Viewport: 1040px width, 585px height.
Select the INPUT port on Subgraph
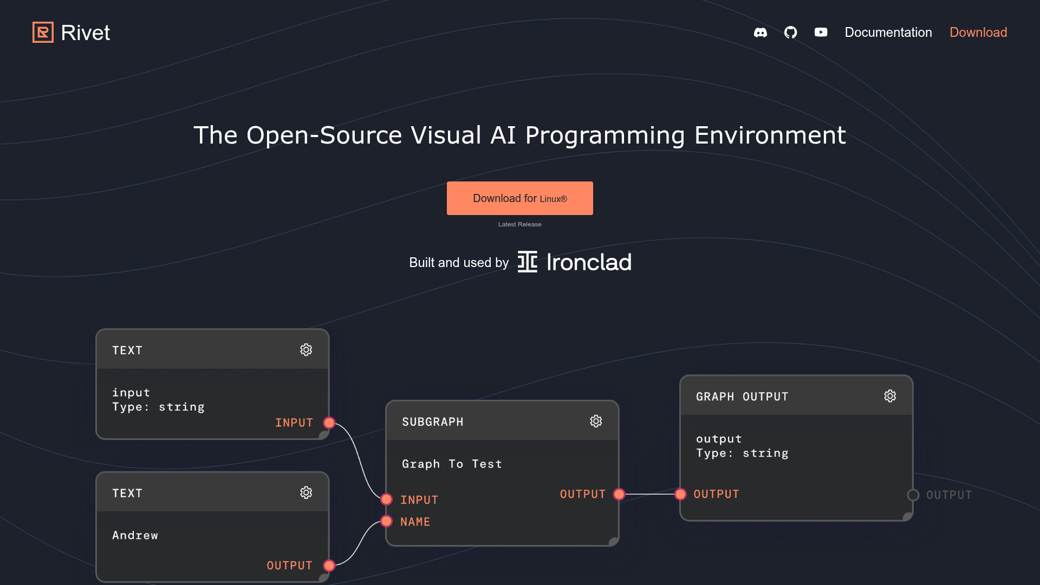coord(386,499)
